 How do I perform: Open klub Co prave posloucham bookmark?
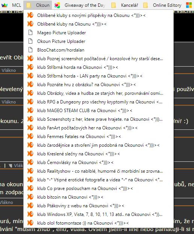(x=99, y=188)
